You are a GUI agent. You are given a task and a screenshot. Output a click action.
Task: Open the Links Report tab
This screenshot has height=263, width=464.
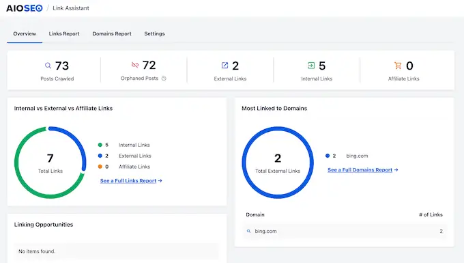64,33
